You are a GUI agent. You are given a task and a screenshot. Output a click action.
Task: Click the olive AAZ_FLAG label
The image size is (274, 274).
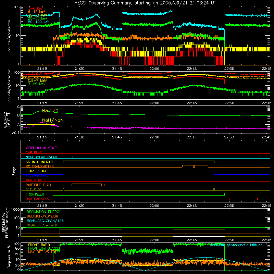34,189
